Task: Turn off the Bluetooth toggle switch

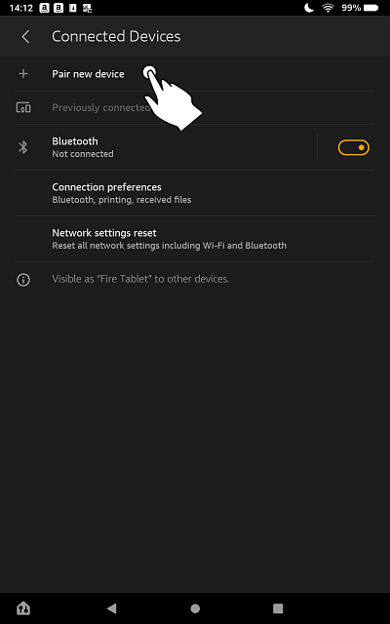Action: pyautogui.click(x=353, y=147)
